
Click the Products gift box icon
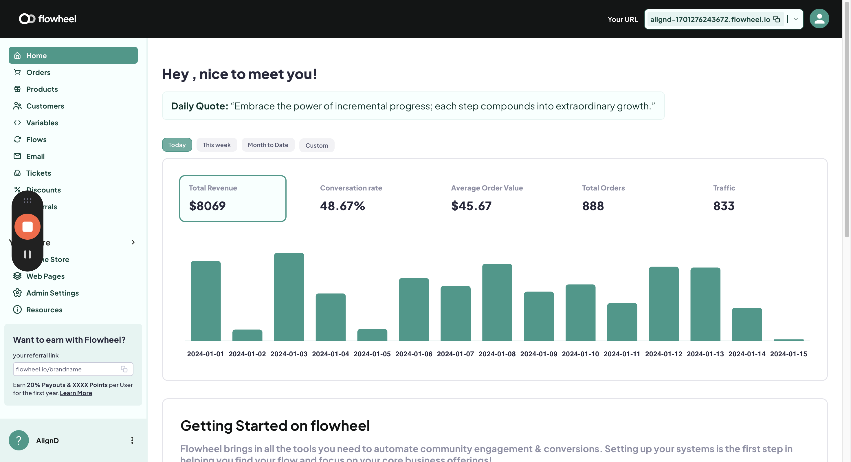(x=17, y=89)
